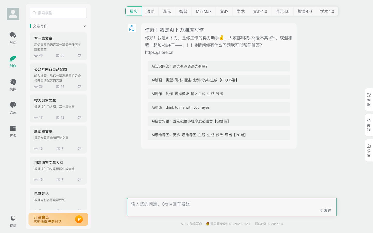Select the MiniMax model tab
373x233 pixels.
(204, 11)
